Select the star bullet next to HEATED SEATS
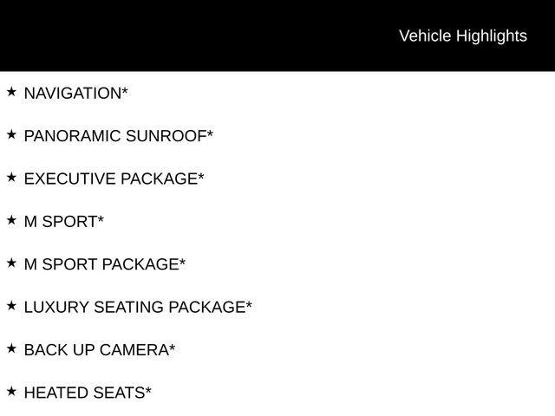 point(11,391)
